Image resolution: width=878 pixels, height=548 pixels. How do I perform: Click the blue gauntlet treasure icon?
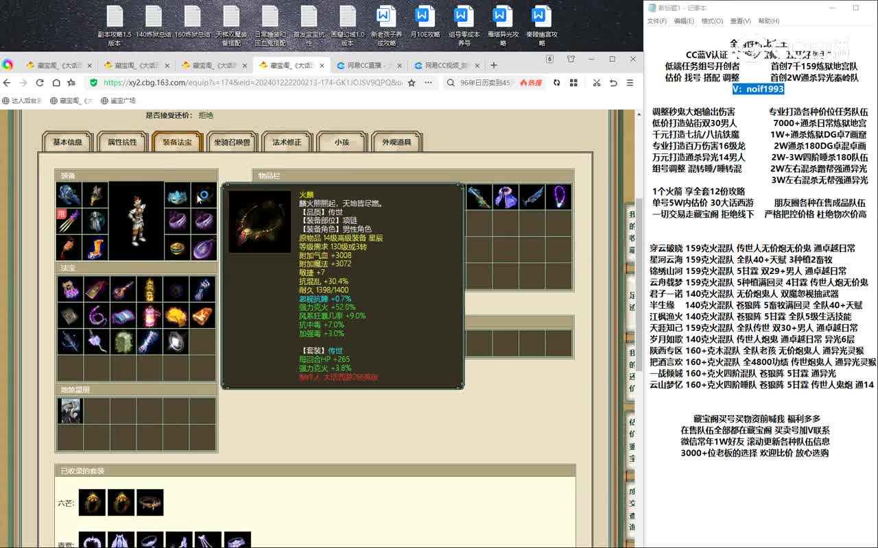click(x=203, y=289)
